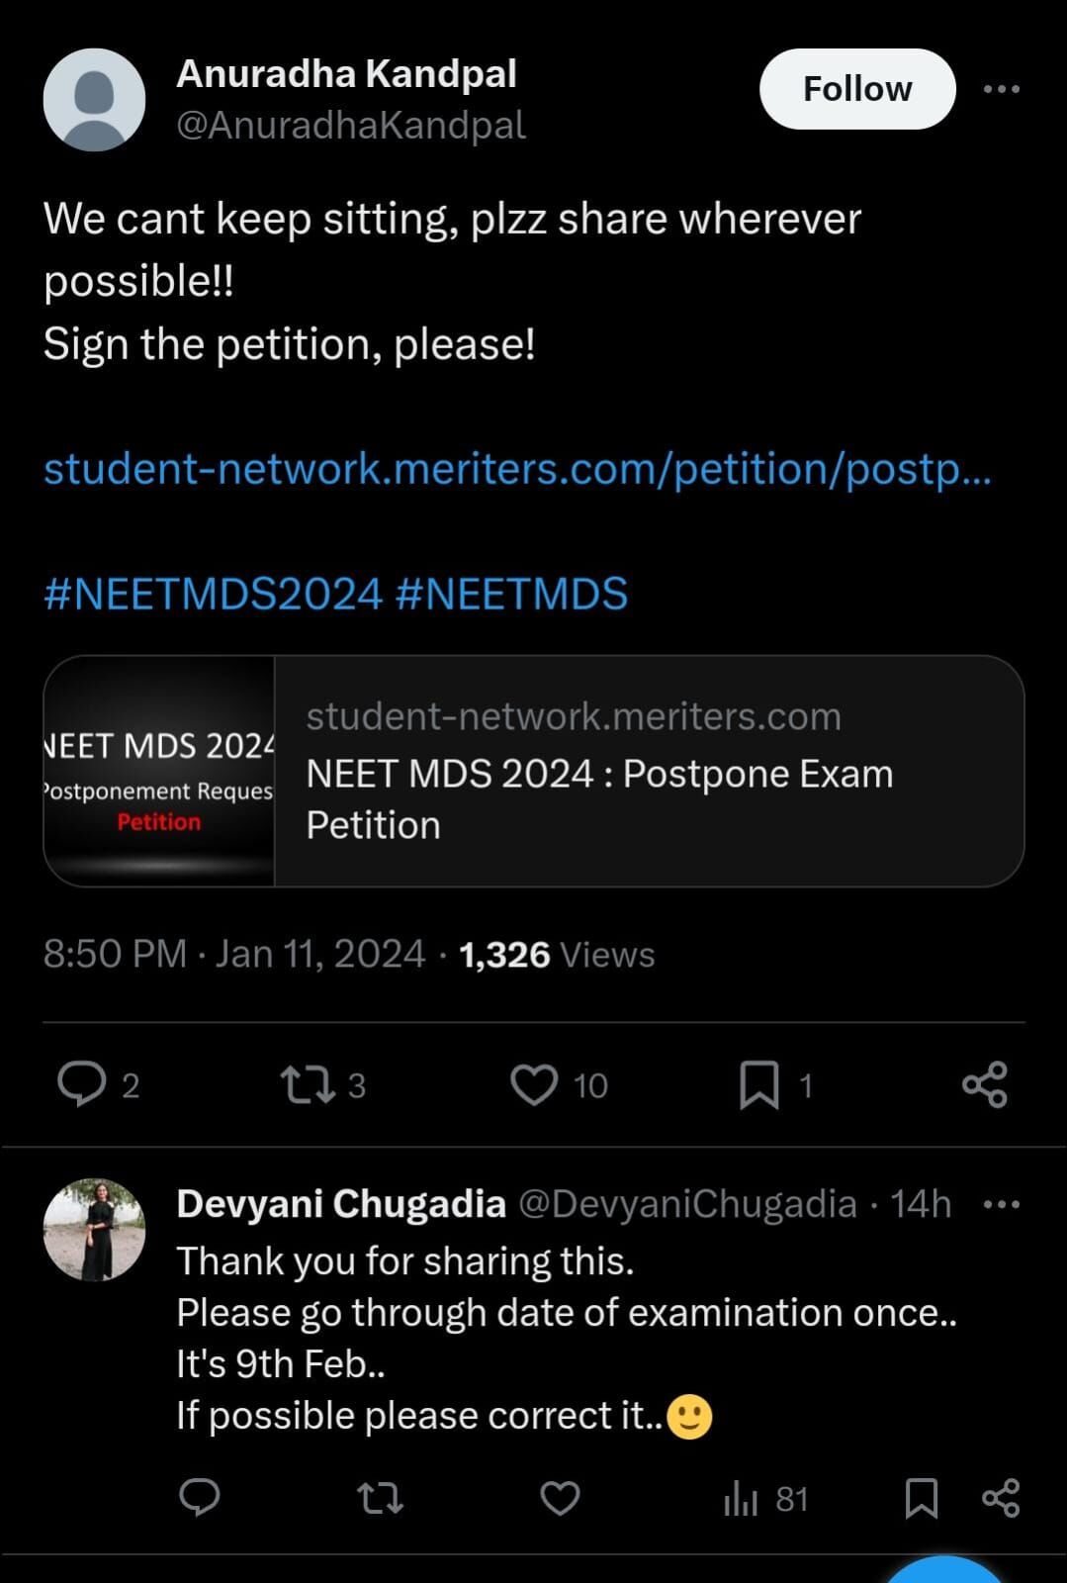Viewport: 1067px width, 1583px height.
Task: Like the main petition post
Action: tap(534, 1084)
